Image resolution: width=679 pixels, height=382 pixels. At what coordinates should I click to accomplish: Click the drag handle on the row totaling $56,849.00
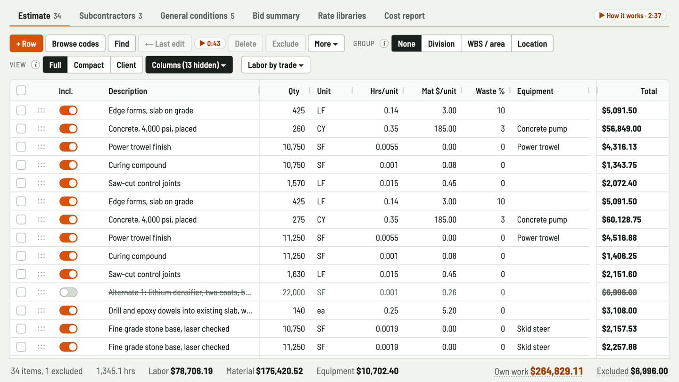click(x=41, y=129)
